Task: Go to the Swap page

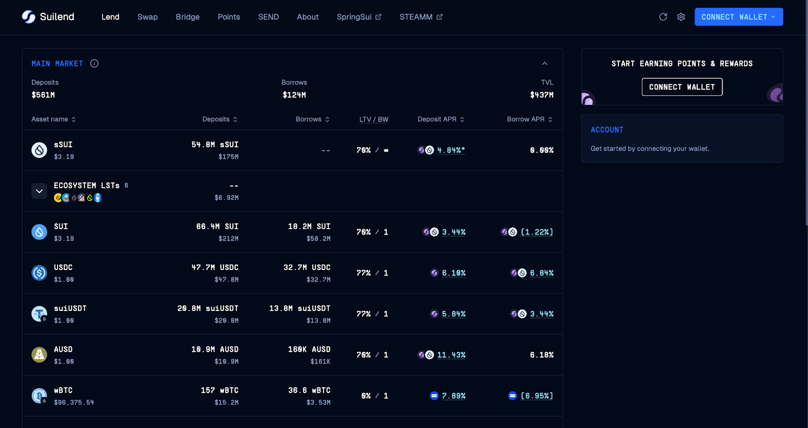Action: point(147,17)
